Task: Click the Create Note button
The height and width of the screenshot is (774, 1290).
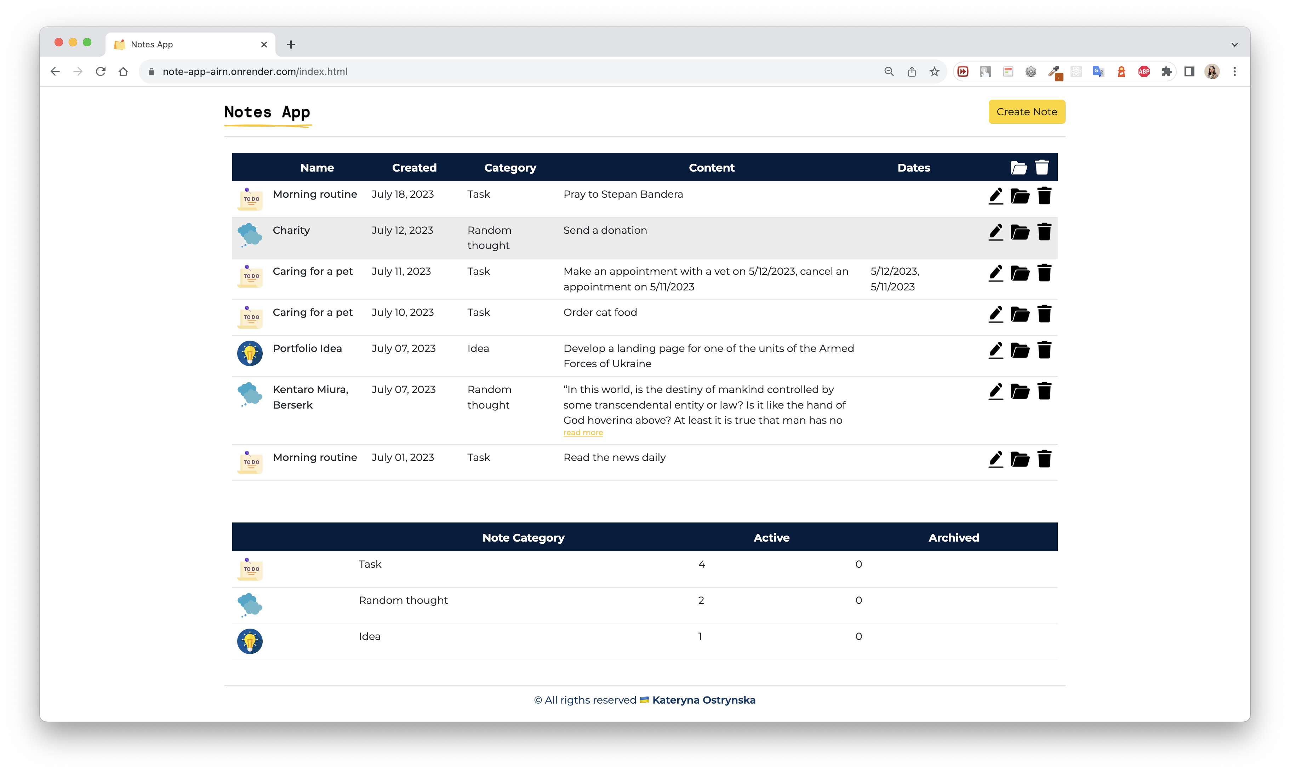Action: click(x=1027, y=112)
